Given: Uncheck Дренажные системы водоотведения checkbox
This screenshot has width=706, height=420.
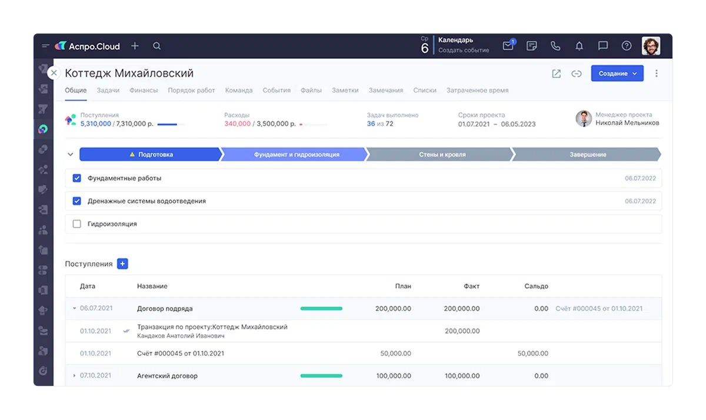Looking at the screenshot, I should click(x=76, y=201).
